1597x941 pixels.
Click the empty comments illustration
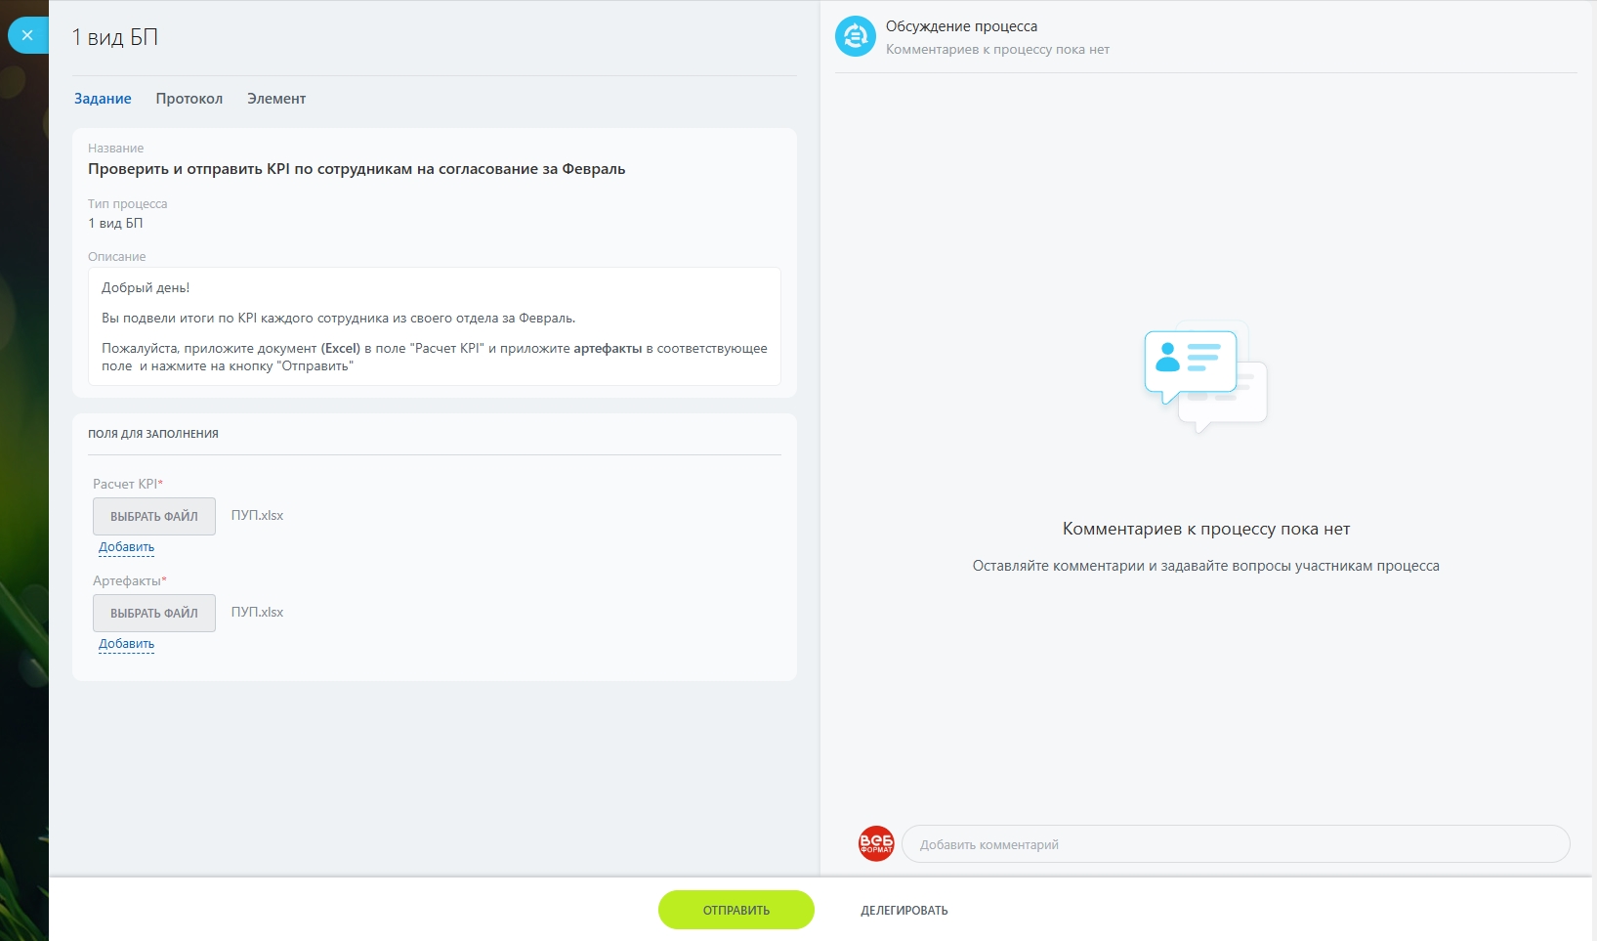(x=1205, y=376)
